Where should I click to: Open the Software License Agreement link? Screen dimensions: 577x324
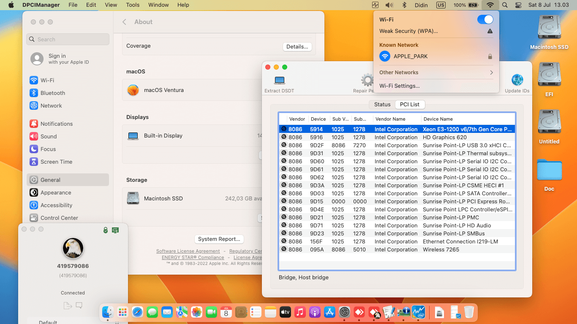(188, 251)
